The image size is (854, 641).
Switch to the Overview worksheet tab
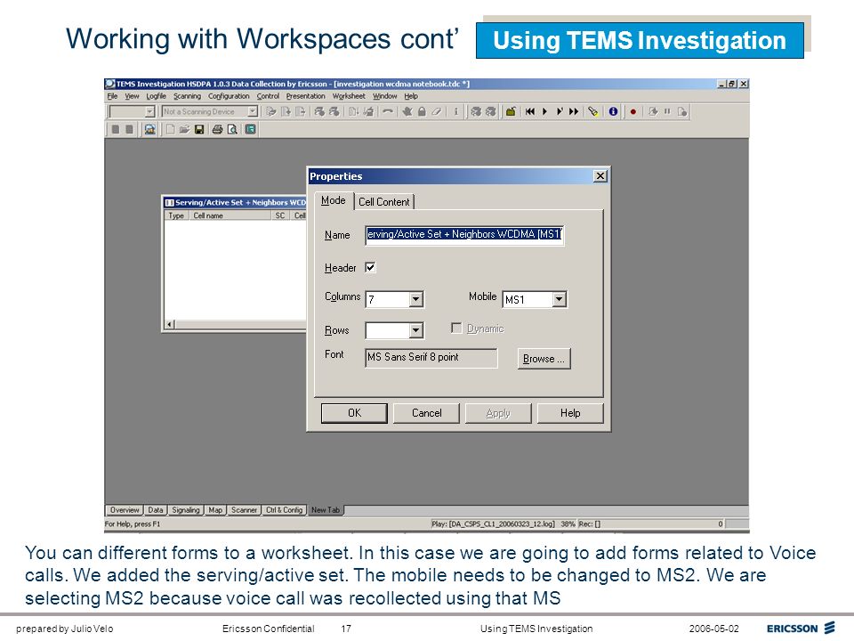pyautogui.click(x=125, y=510)
